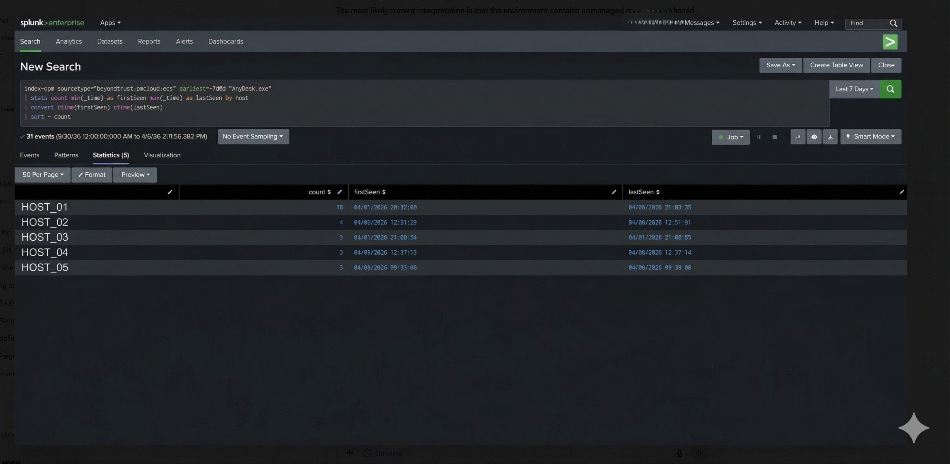
Task: Click the Format button
Action: point(92,175)
